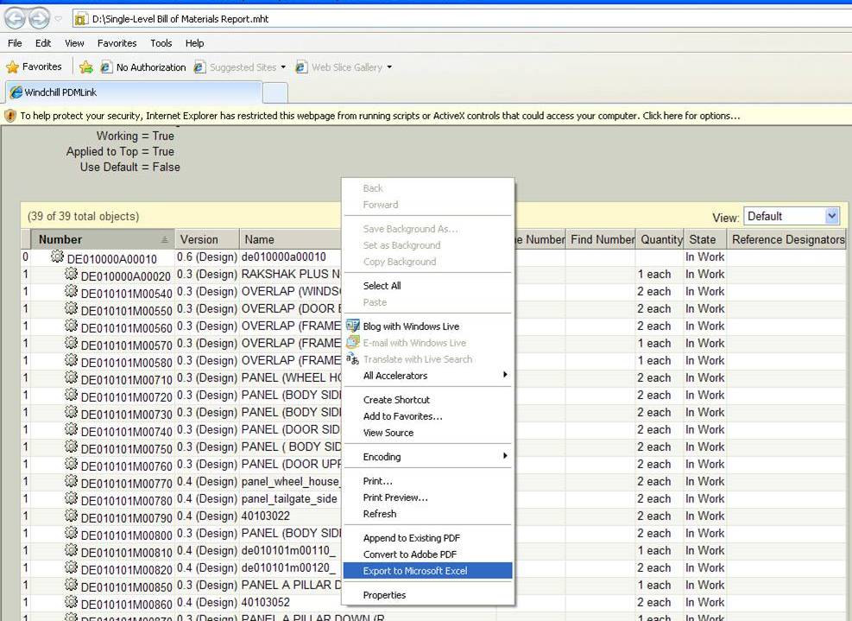Click the gear icon for DE010101M00570
This screenshot has height=621, width=852.
click(71, 343)
